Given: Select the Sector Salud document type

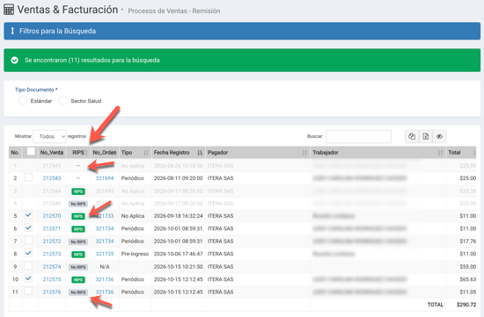Looking at the screenshot, I should (63, 101).
